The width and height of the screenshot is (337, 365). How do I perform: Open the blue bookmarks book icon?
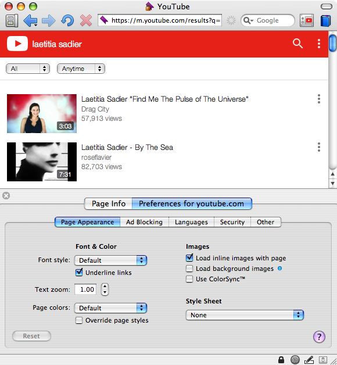pos(325,20)
